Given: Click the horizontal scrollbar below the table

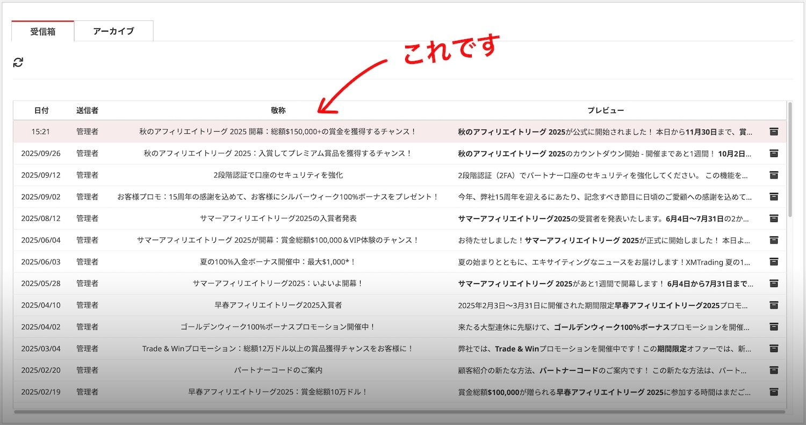Looking at the screenshot, I should (398, 412).
